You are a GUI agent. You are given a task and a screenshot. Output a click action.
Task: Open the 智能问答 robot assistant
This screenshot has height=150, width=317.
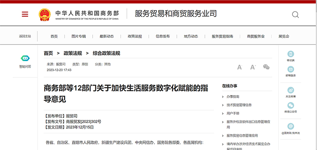[x=25, y=58]
